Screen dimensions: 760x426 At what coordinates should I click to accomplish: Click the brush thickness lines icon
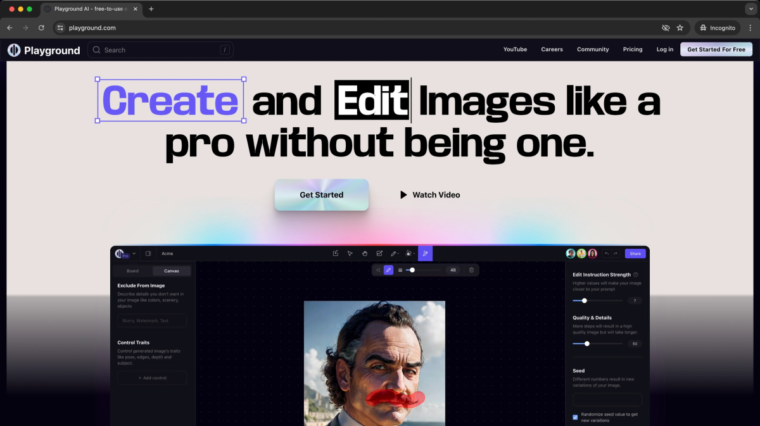[400, 270]
